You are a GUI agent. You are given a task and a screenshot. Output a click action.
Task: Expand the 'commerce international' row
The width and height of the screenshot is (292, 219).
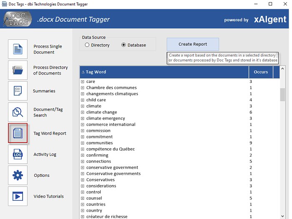[83, 125]
